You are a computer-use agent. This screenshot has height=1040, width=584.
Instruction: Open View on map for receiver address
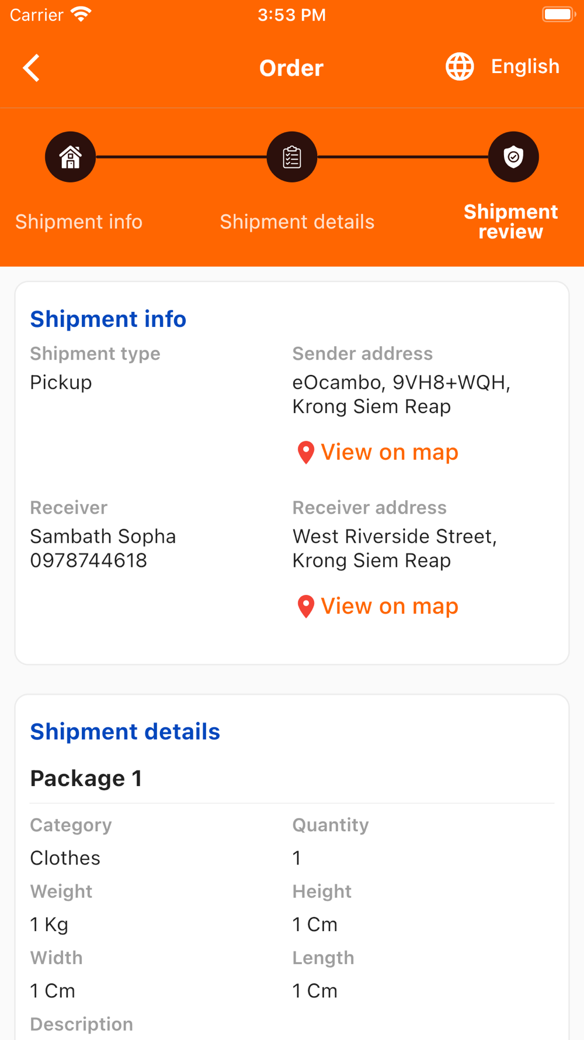pyautogui.click(x=390, y=606)
